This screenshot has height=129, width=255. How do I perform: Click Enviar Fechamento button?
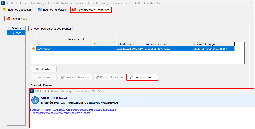point(75,77)
